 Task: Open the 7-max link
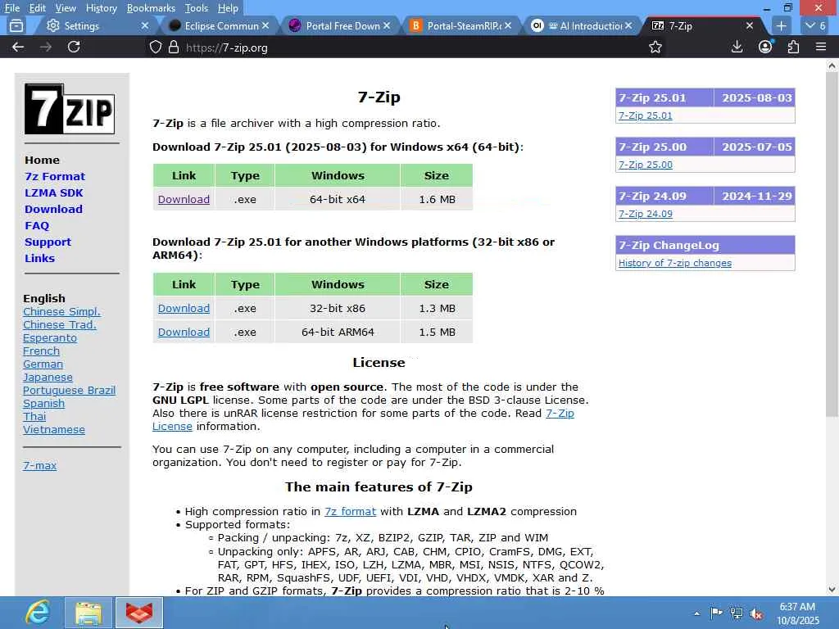coord(39,465)
